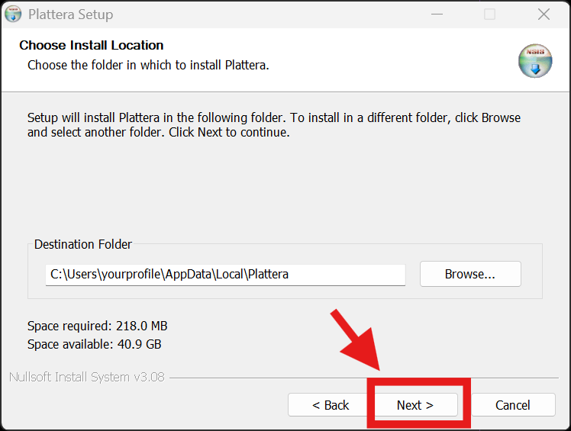Cancel the Plattera installation
571x431 pixels.
pyautogui.click(x=512, y=405)
